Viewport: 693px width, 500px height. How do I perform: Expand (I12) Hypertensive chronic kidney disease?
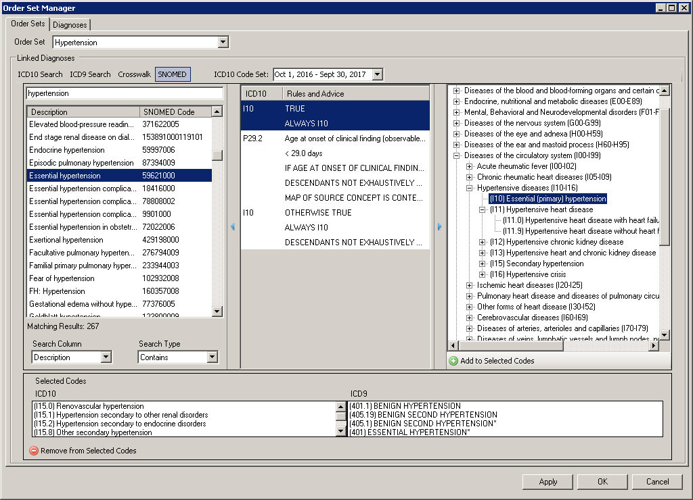coord(482,242)
